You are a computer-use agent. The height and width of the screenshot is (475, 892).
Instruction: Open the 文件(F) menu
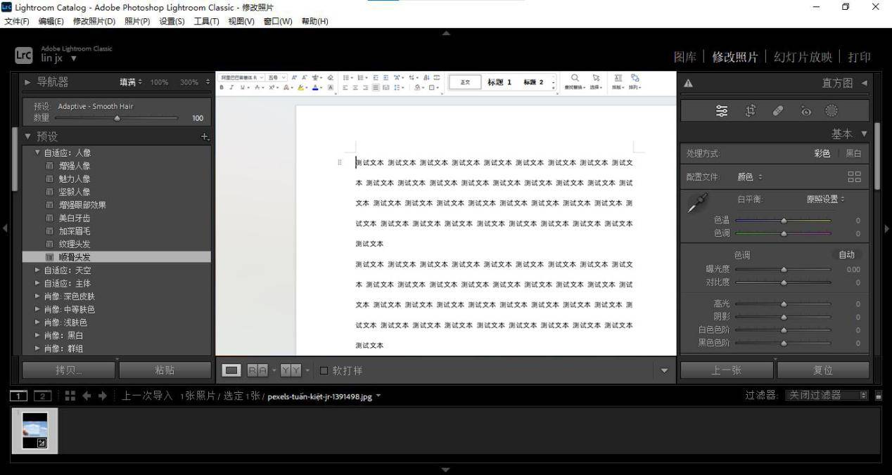17,21
